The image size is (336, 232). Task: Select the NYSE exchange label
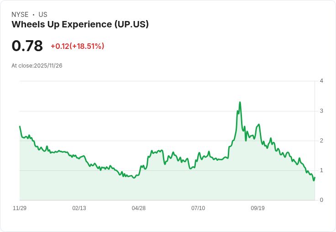20,15
